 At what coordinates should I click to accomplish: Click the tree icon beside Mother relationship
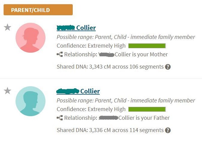tap(60, 54)
